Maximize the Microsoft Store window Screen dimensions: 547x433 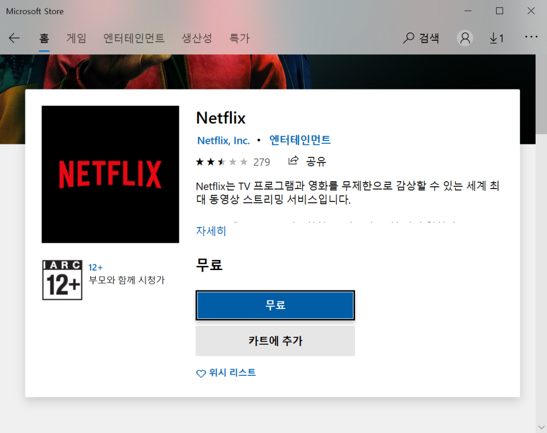(499, 11)
